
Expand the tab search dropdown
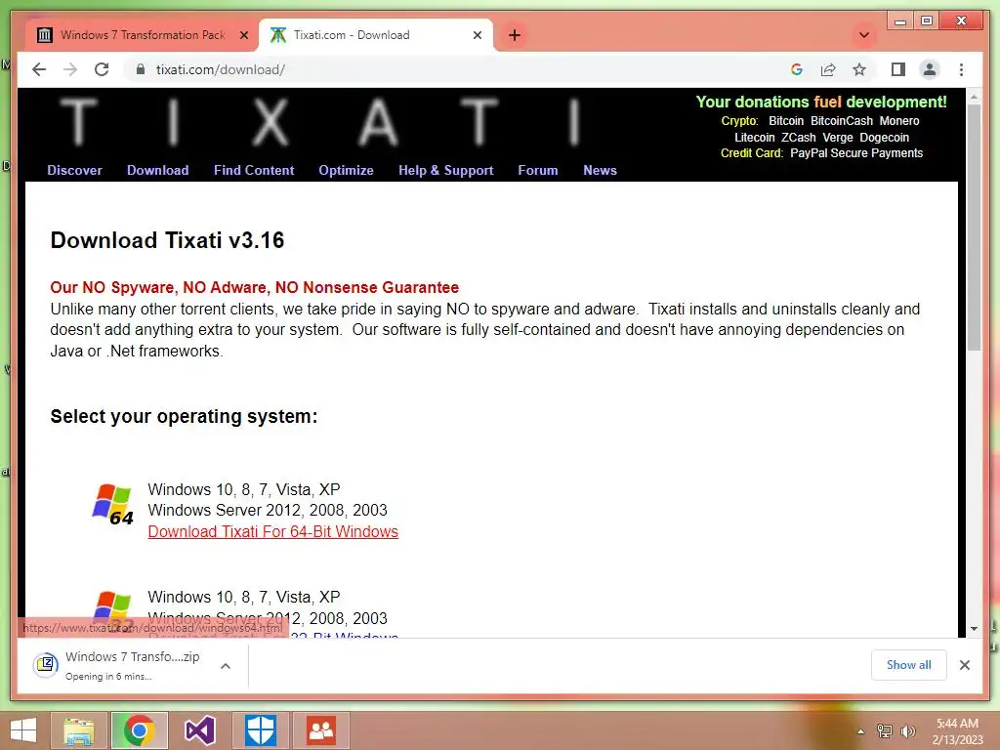click(864, 35)
